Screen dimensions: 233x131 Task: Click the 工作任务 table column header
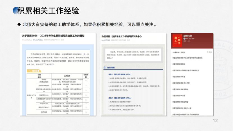pos(67,76)
